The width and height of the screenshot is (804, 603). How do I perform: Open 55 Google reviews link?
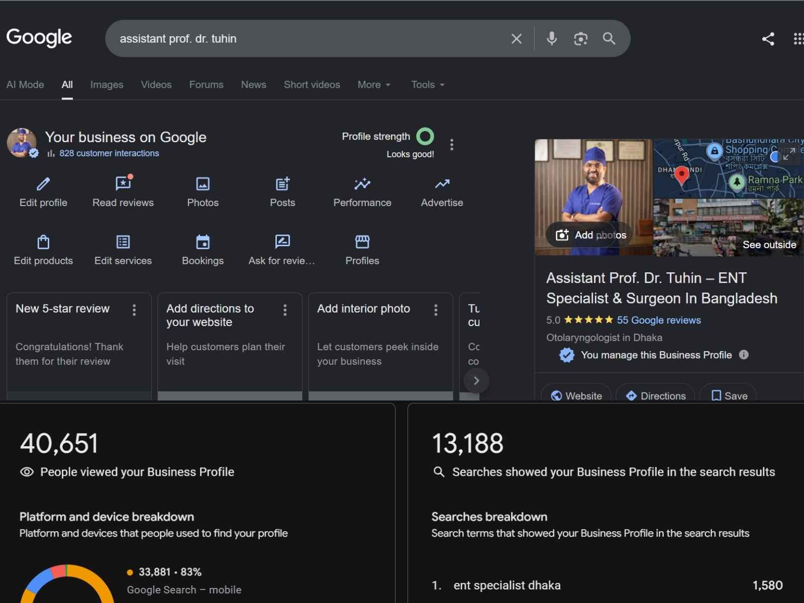point(659,320)
